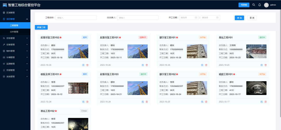Expand the 物料管理 sidebar menu
Screen dimensions: 281x130
pyautogui.click(x=15, y=51)
